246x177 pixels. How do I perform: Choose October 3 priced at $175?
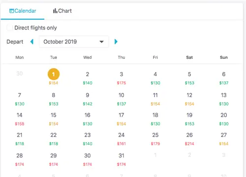click(122, 78)
